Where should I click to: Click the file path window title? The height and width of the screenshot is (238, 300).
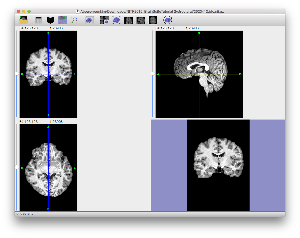click(152, 11)
